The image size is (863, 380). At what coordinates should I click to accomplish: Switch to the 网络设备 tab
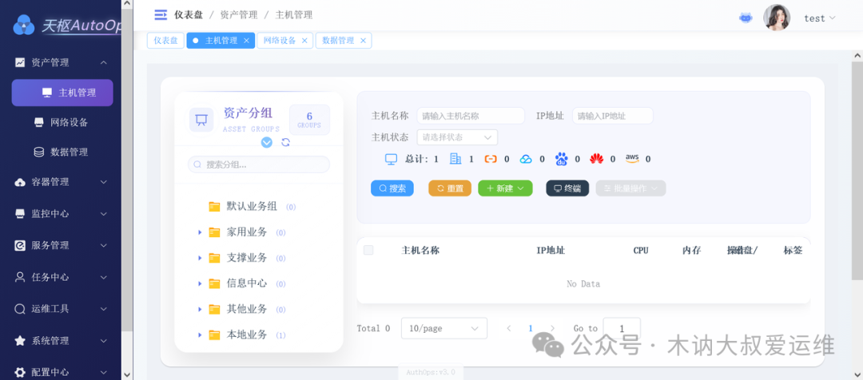click(x=280, y=40)
